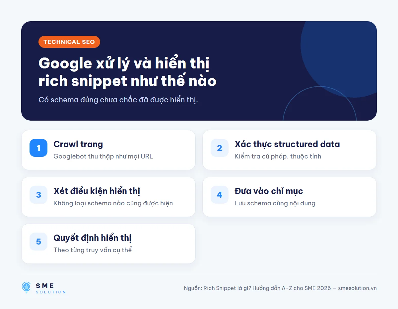
Task: Click the 'SME SOLUTION' brand text
Action: pos(51,288)
